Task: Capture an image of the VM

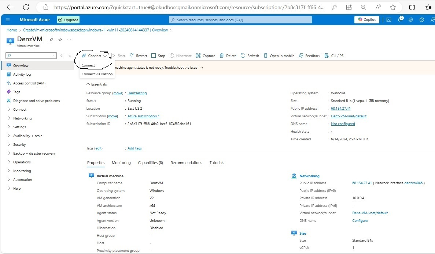Action: [x=206, y=56]
